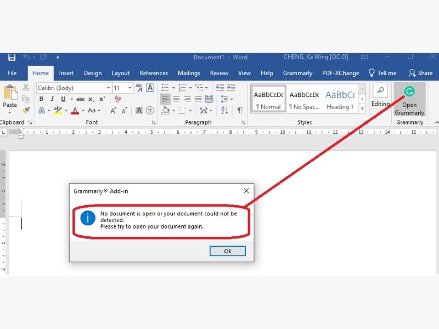This screenshot has height=329, width=439.
Task: Toggle Align Left paragraph alignment
Action: point(165,99)
